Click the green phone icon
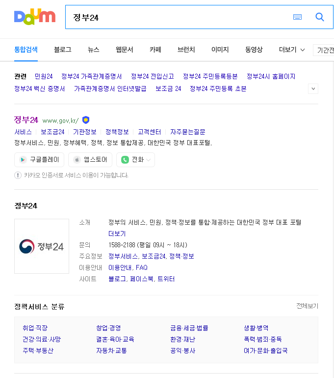The width and height of the screenshot is (334, 378). (x=125, y=160)
